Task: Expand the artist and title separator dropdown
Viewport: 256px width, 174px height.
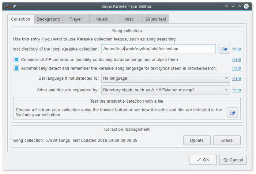Action: pyautogui.click(x=165, y=90)
